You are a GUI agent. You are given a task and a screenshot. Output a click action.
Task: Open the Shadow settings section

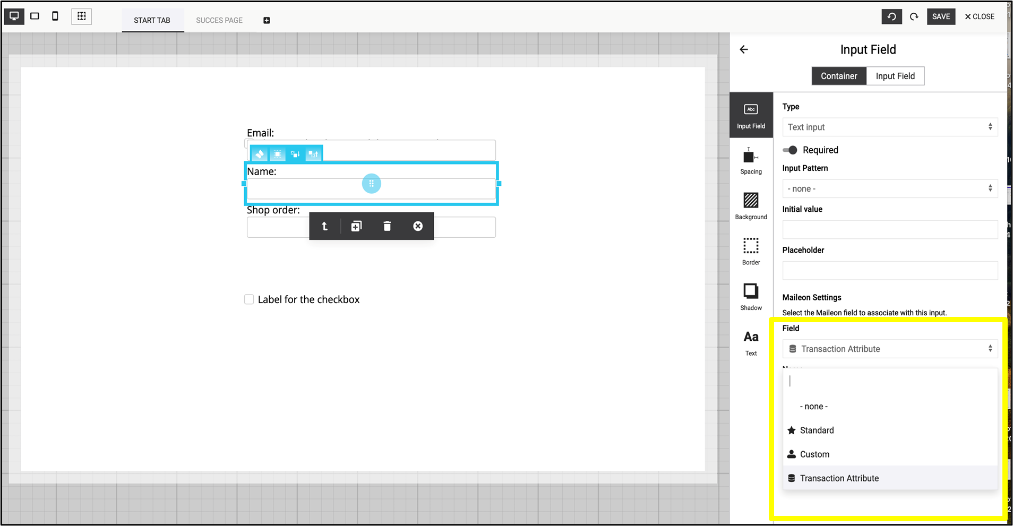[751, 297]
